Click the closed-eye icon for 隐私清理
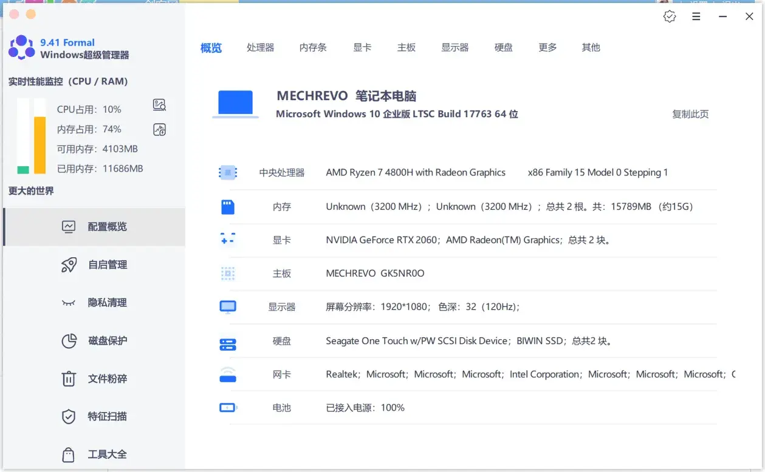Viewport: 765px width, 472px height. tap(69, 303)
